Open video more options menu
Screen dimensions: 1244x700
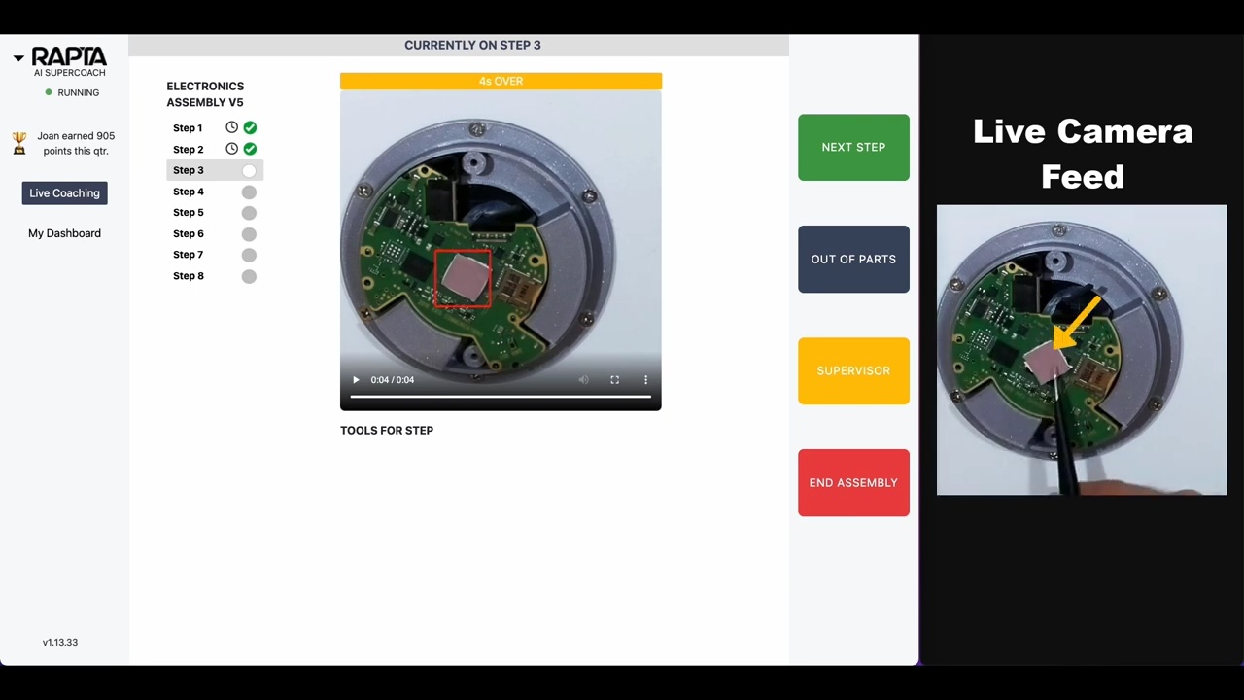tap(645, 380)
